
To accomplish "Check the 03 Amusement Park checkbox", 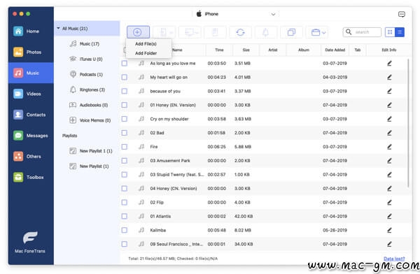I will pyautogui.click(x=125, y=161).
